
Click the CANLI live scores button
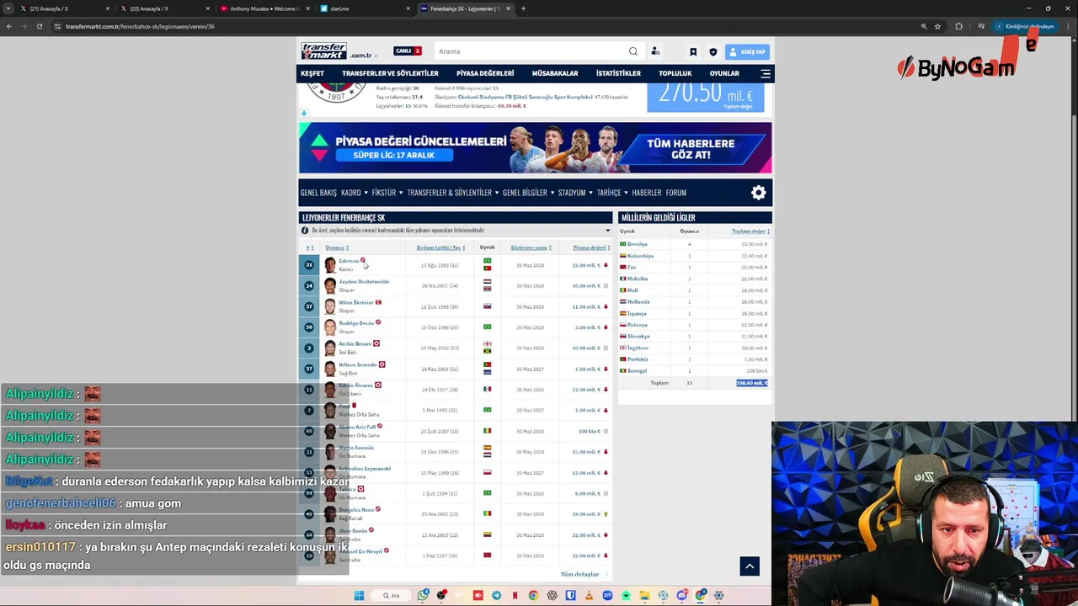click(x=407, y=51)
